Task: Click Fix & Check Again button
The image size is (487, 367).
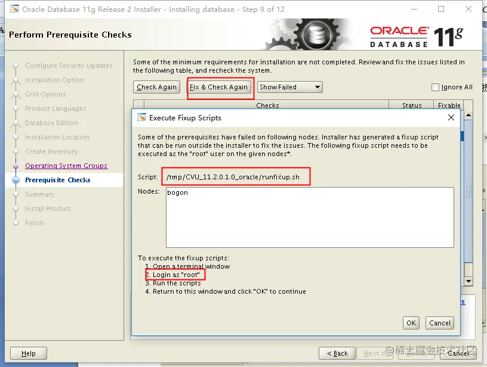Action: pos(218,87)
